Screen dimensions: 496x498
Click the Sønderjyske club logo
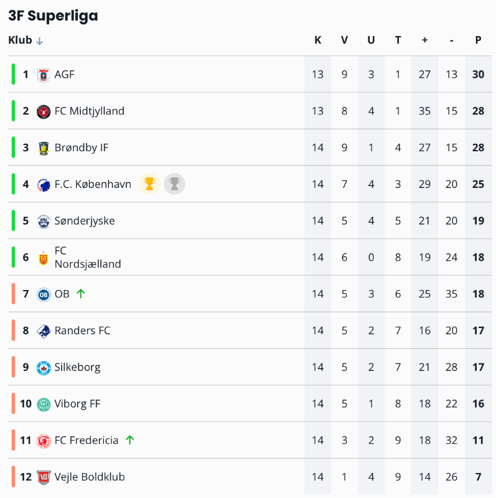[x=43, y=221]
